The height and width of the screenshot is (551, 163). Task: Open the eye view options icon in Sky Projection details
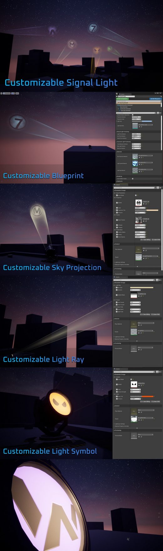[x=160, y=188]
